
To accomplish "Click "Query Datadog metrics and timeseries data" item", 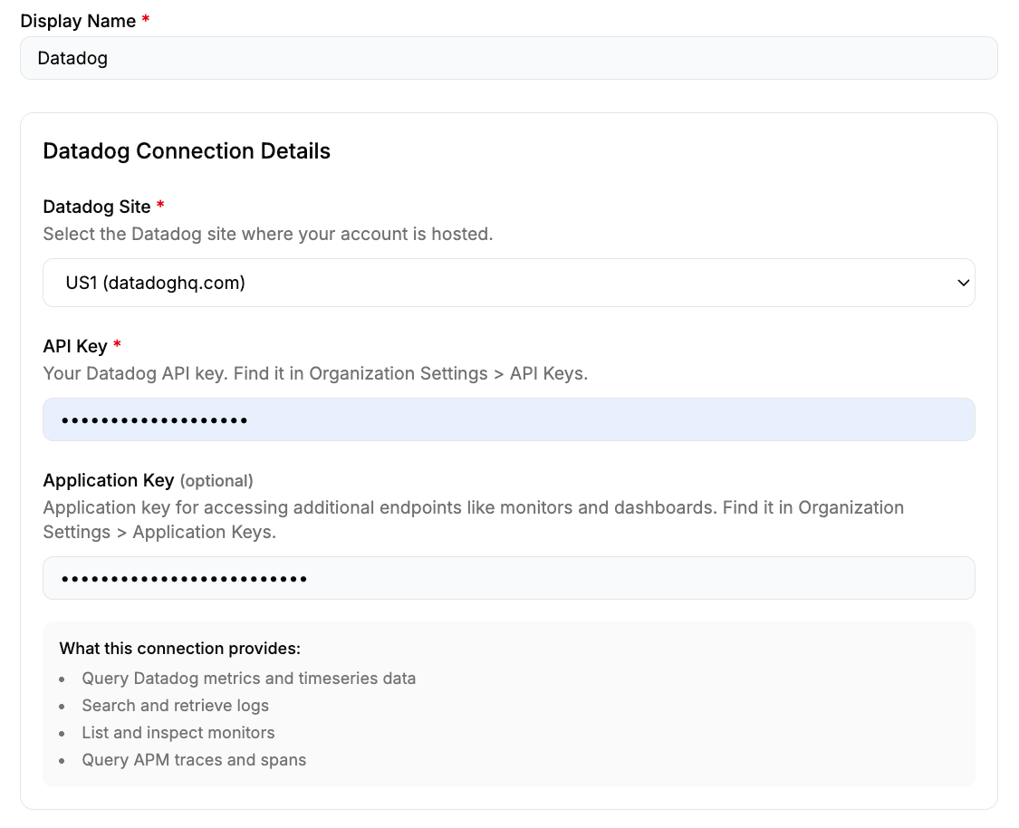I will pyautogui.click(x=249, y=679).
